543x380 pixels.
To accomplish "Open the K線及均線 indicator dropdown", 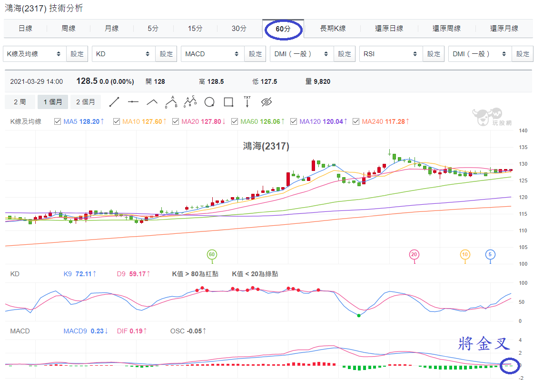I will [34, 54].
